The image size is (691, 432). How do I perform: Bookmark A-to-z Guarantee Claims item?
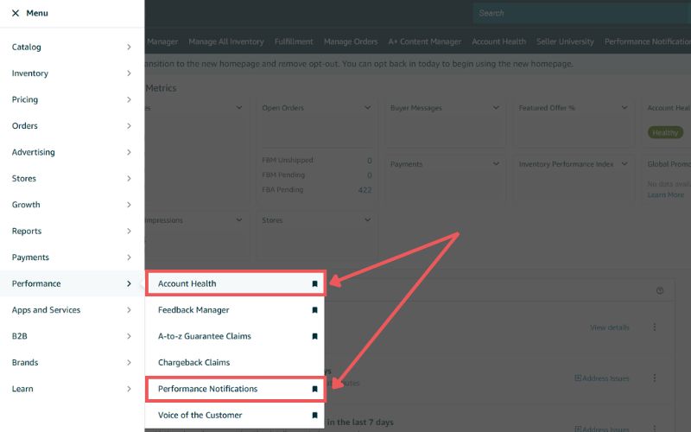314,336
